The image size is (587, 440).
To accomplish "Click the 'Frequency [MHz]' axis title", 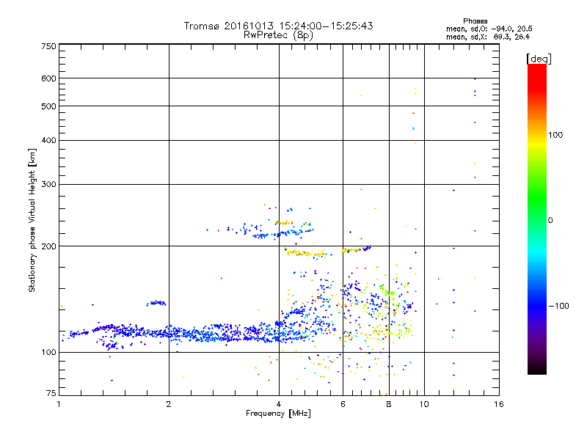I will coord(278,414).
